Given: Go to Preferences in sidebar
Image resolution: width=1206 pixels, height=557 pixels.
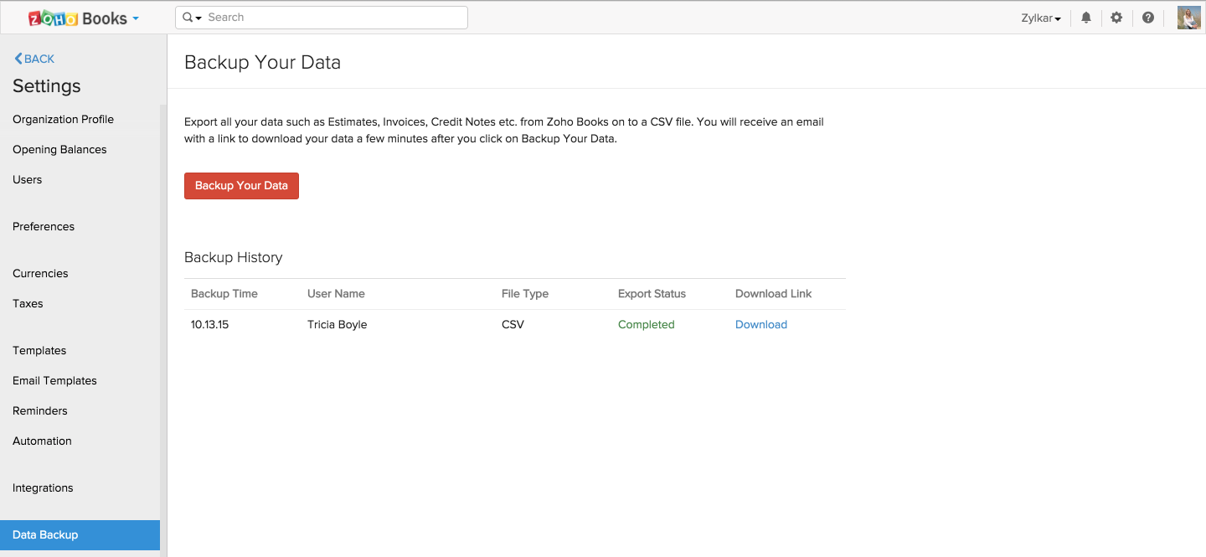Looking at the screenshot, I should [44, 227].
